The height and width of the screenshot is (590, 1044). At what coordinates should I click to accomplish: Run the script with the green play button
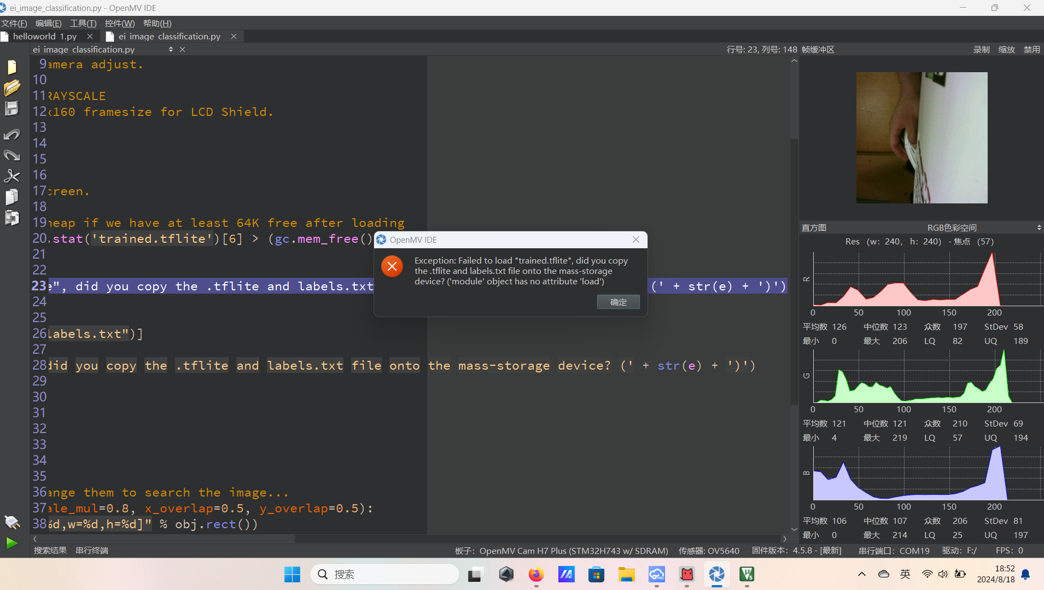tap(11, 543)
